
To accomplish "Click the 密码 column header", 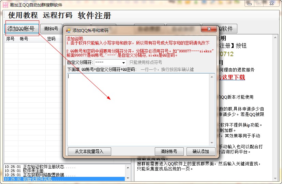I will tap(54, 39).
